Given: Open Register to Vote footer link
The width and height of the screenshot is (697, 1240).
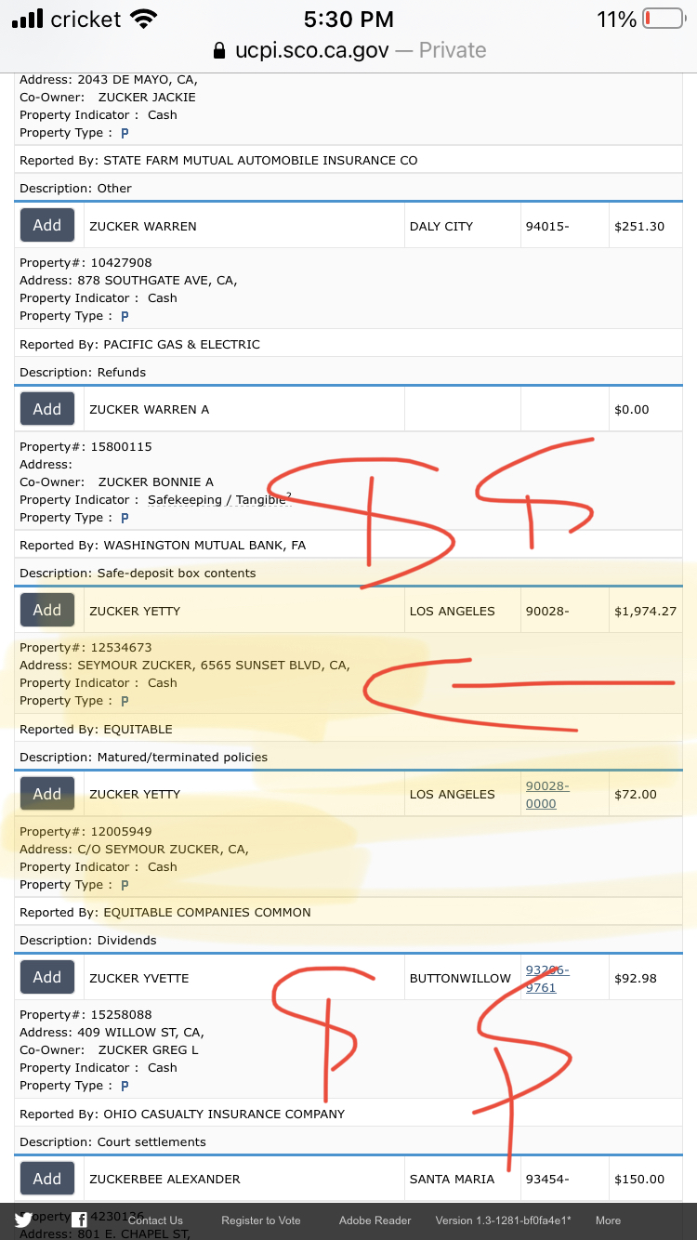Looking at the screenshot, I should click(x=261, y=1220).
